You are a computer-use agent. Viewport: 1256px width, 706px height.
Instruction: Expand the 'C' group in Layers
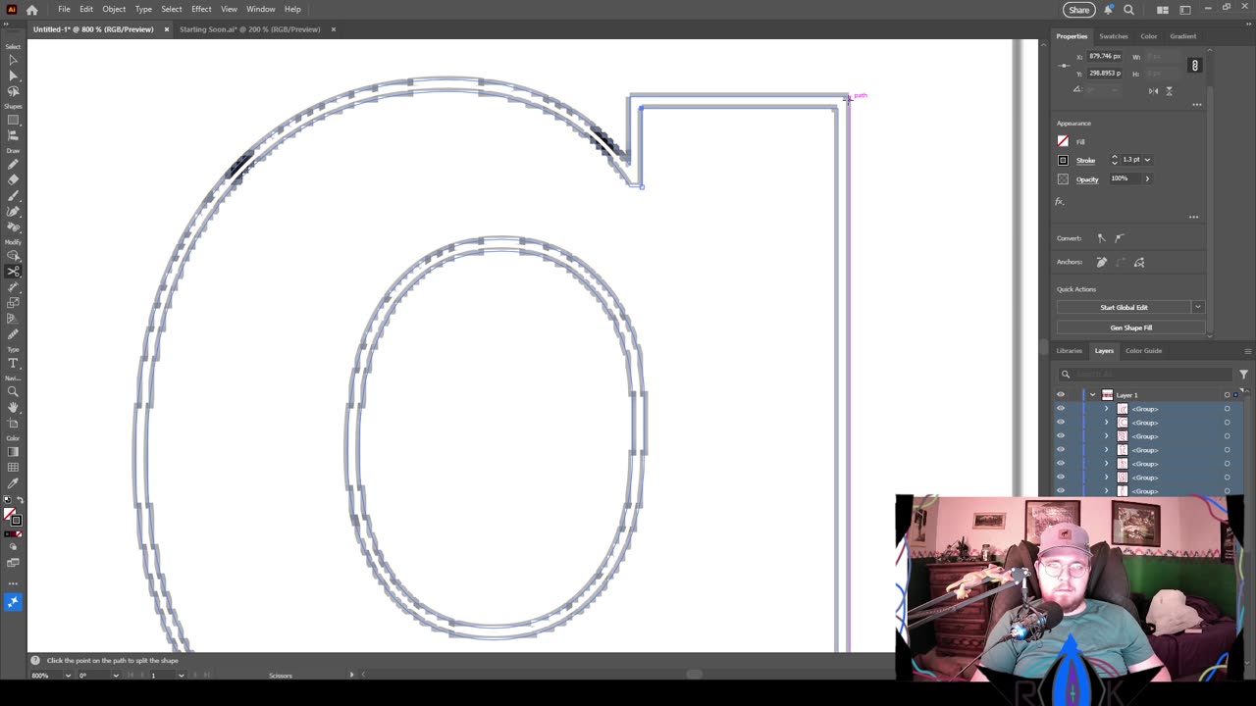[1106, 423]
